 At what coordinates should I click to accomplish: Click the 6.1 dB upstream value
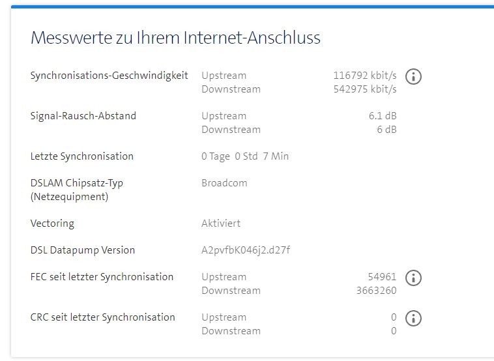tap(382, 116)
